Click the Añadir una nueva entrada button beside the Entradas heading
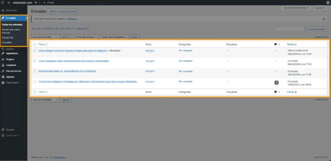Screen dimensions: 331x161 click(x=63, y=11)
